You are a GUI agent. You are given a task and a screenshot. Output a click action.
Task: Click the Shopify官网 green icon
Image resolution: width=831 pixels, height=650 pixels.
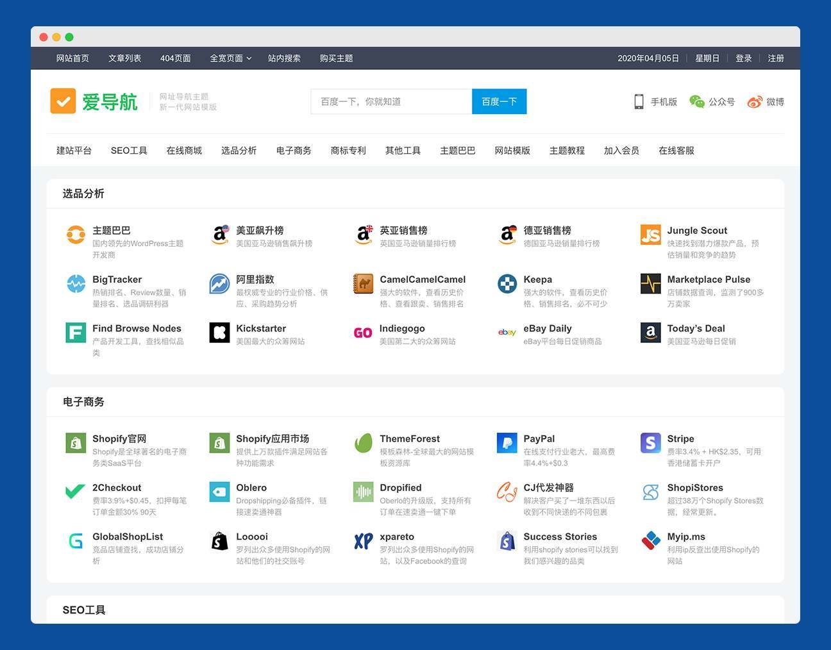tap(75, 443)
